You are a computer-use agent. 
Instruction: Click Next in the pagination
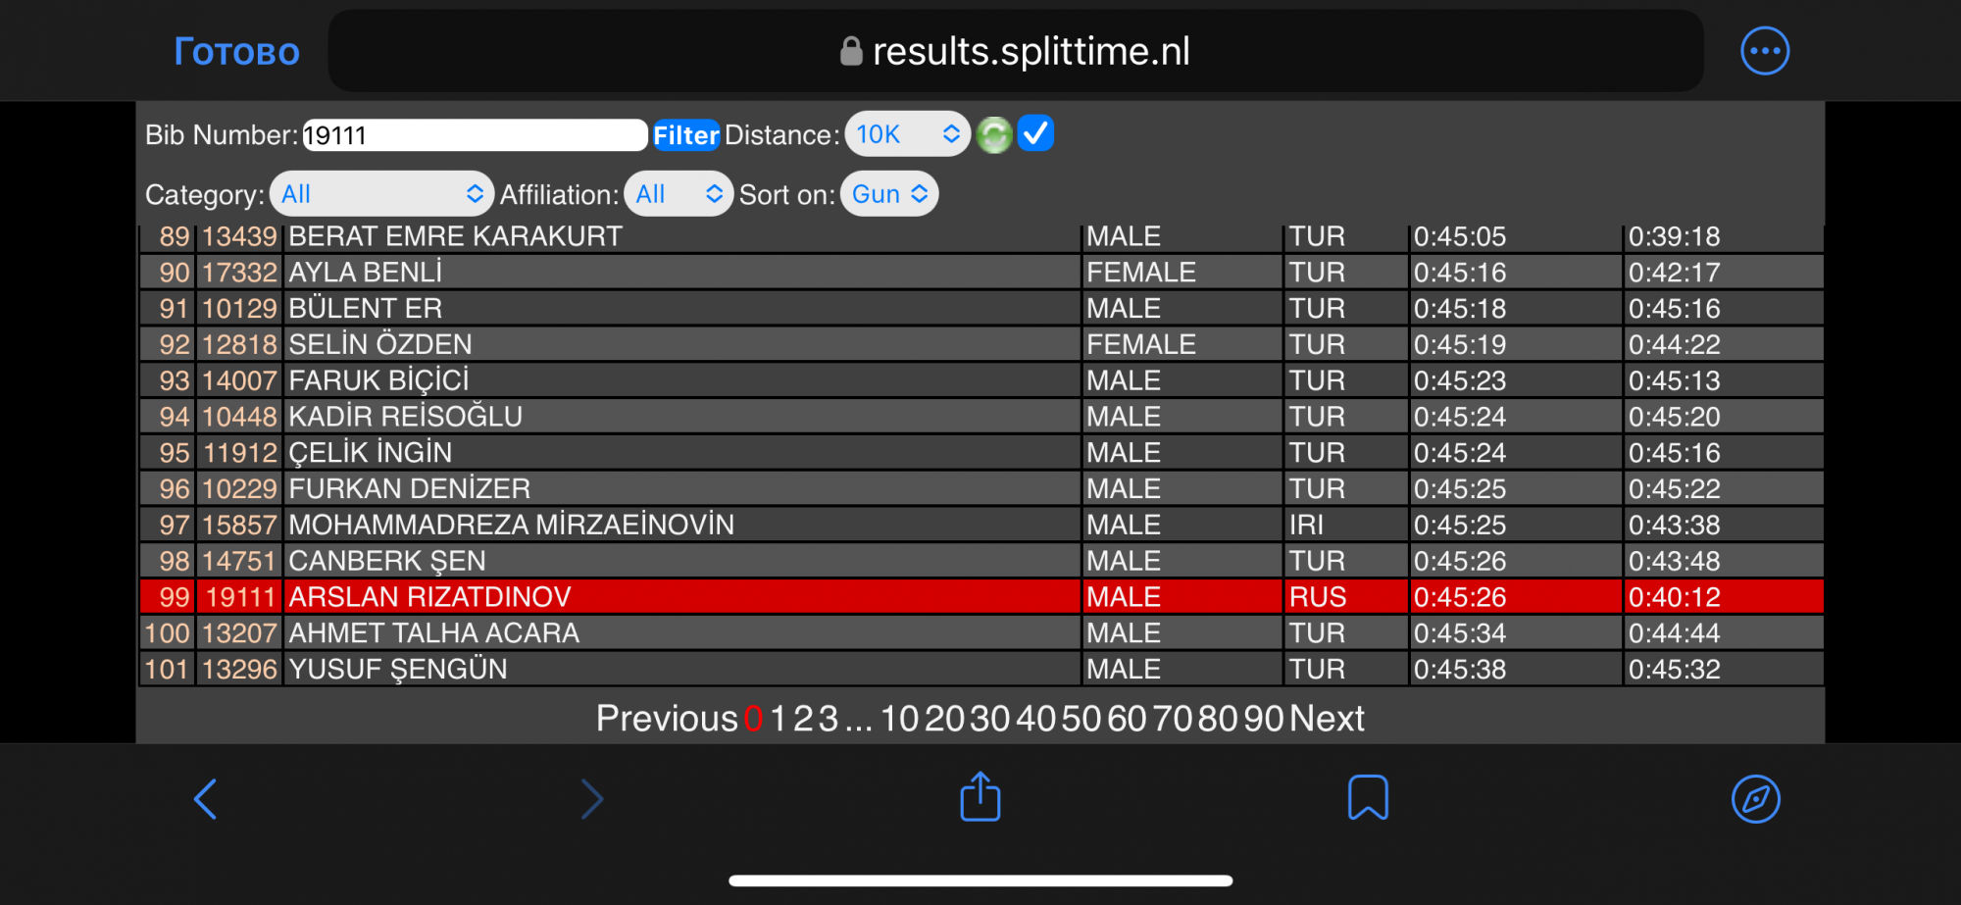point(1327,719)
